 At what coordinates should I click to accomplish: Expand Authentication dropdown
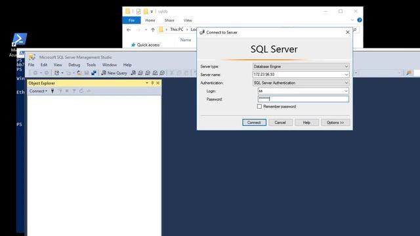click(x=346, y=83)
